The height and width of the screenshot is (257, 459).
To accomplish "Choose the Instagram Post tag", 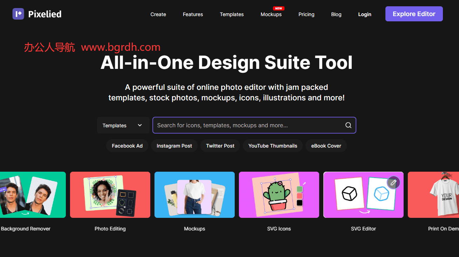I will (174, 146).
